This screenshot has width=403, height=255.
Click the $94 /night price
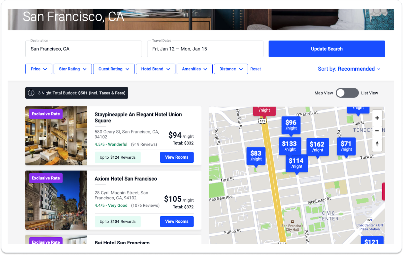click(x=181, y=135)
